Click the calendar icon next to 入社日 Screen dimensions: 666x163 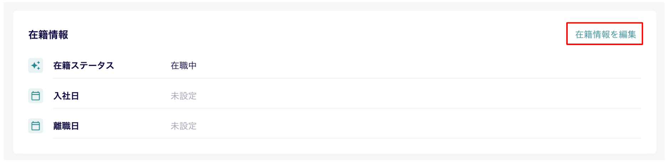(36, 96)
